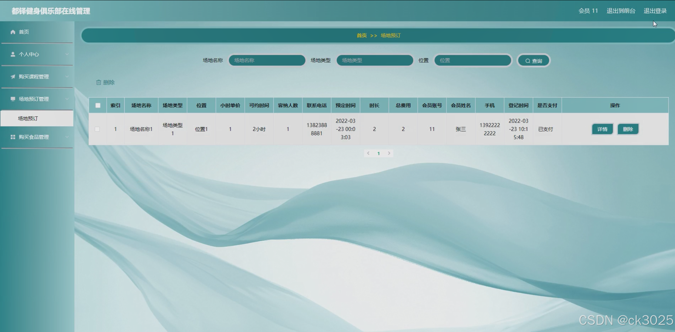This screenshot has width=675, height=332.
Task: Click the row's 删除 button
Action: (x=628, y=129)
